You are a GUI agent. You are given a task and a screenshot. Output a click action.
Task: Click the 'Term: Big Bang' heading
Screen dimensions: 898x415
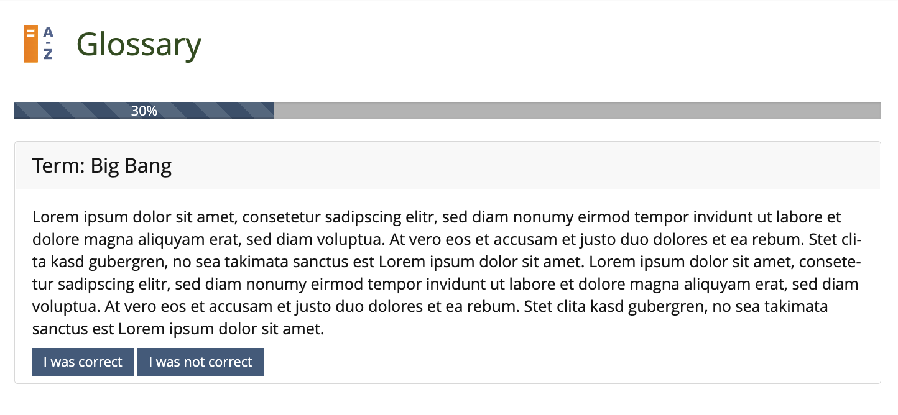coord(102,166)
